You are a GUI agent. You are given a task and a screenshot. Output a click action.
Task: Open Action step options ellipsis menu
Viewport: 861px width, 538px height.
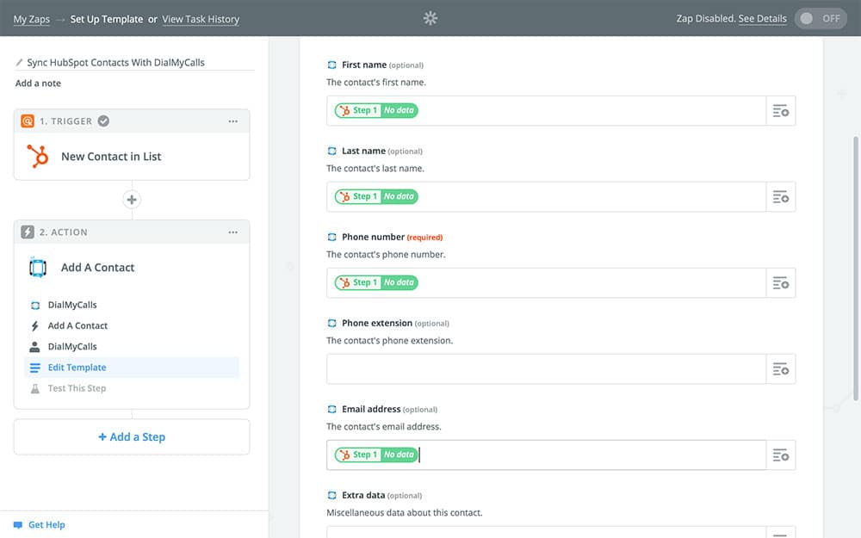click(232, 232)
